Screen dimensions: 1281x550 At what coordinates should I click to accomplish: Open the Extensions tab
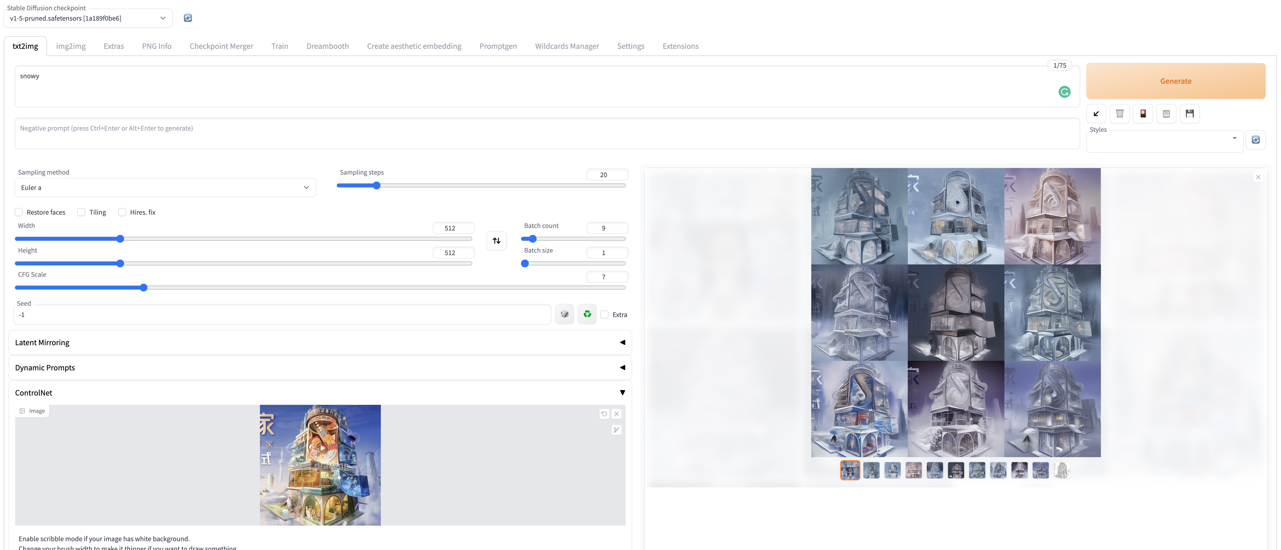(680, 46)
